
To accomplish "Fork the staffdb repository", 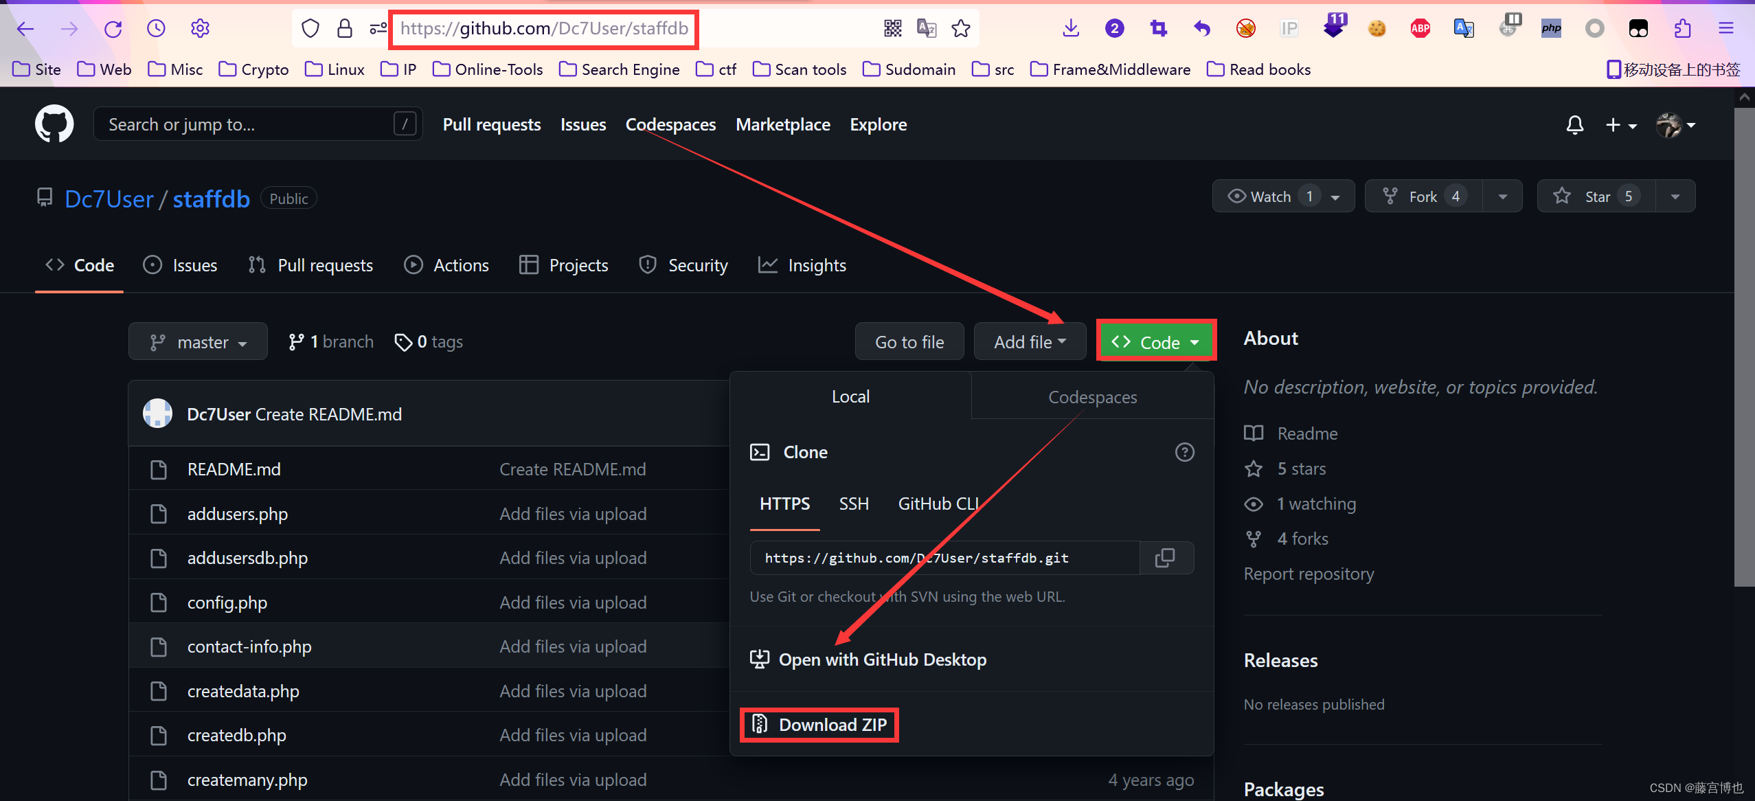I will click(1423, 196).
